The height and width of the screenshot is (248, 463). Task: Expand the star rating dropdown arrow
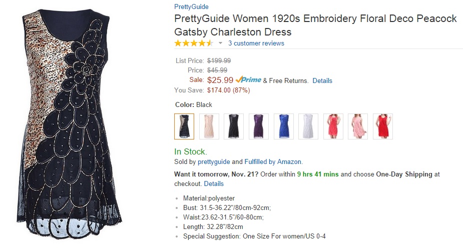(220, 43)
